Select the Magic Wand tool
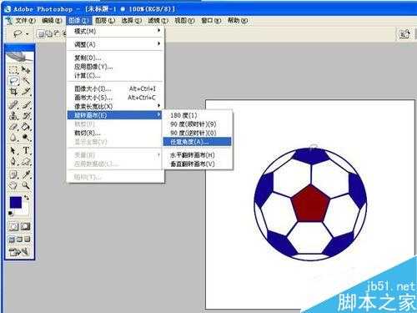This screenshot has width=417, height=313. click(x=26, y=81)
